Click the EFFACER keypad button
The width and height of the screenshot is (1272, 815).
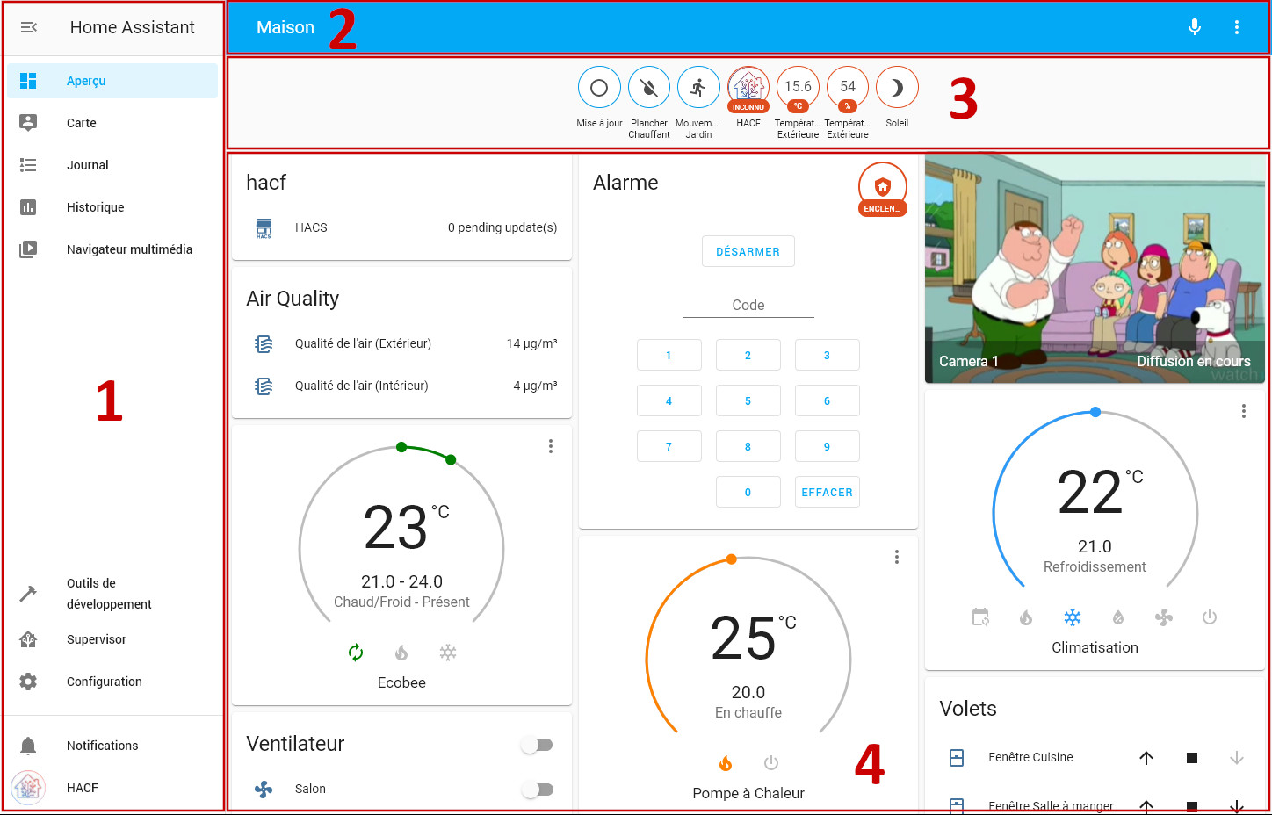[x=828, y=492]
